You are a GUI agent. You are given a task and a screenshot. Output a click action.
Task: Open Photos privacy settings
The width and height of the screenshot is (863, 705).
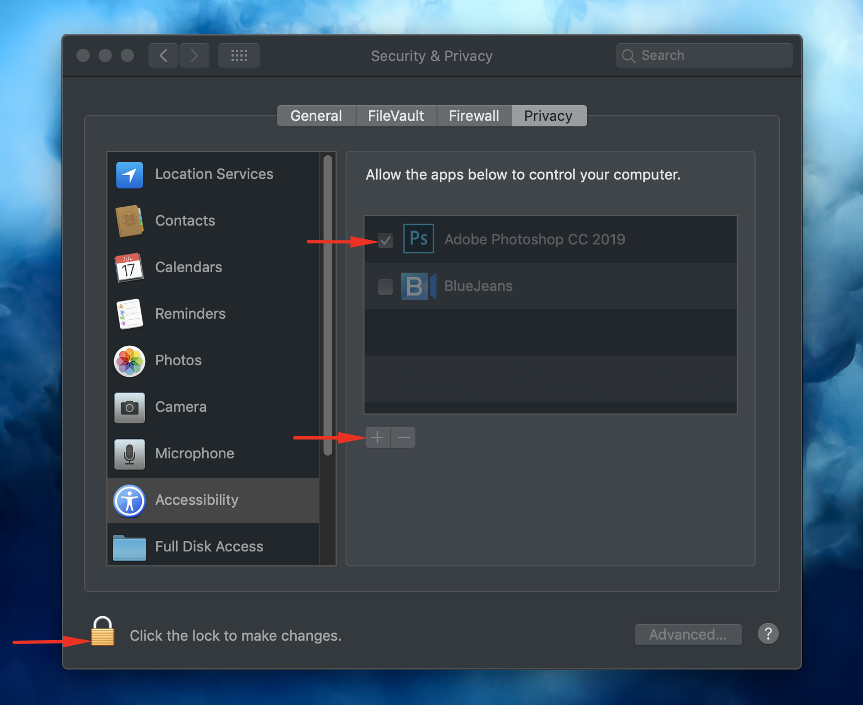[129, 361]
